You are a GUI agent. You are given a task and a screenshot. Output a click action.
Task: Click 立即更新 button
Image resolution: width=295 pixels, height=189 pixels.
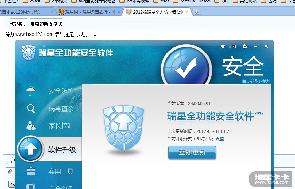pos(192,152)
